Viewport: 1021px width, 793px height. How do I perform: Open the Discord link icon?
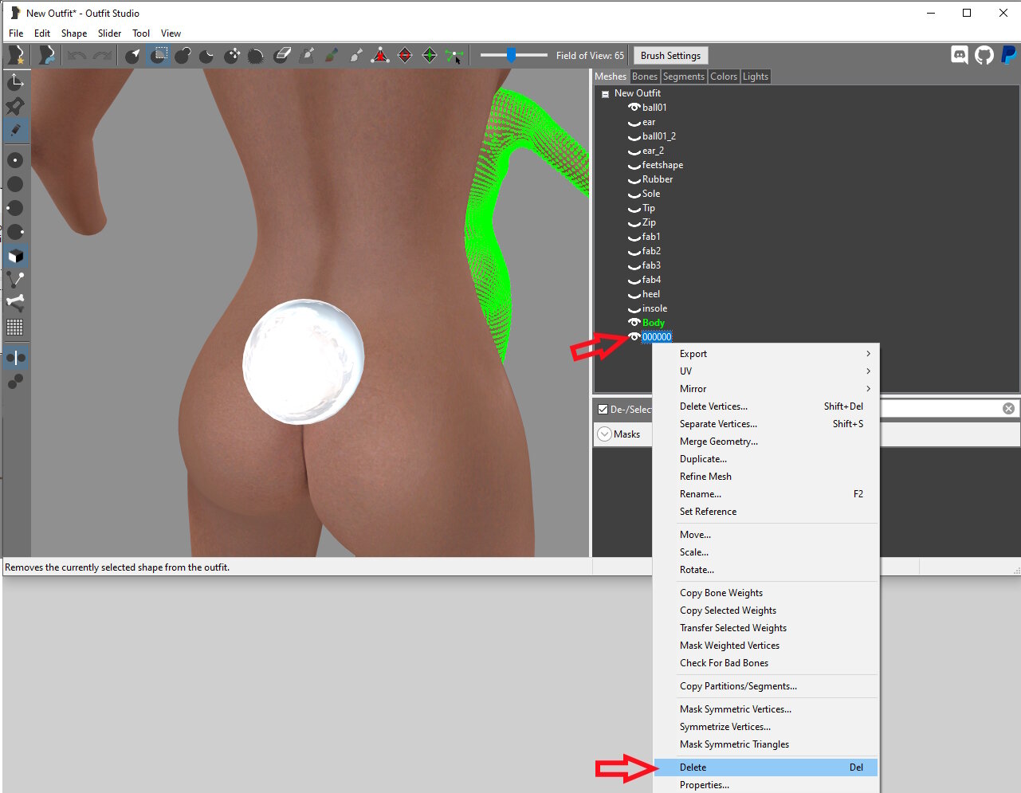click(x=960, y=55)
